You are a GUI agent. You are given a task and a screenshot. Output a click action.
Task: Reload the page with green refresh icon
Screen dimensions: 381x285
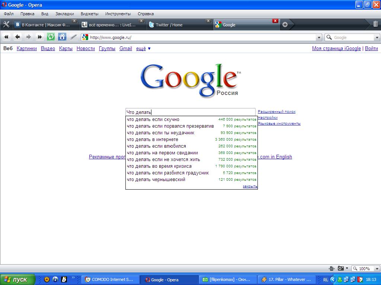[51, 37]
